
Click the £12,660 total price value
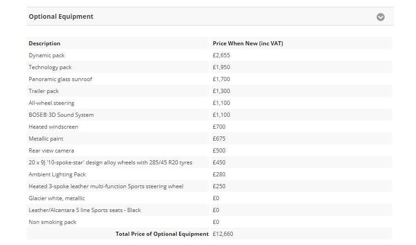[223, 234]
